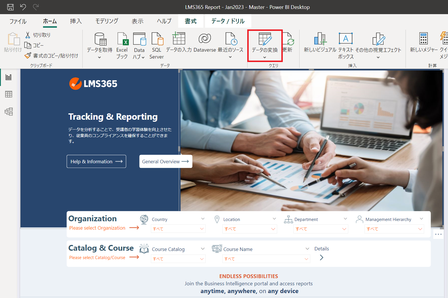Cut selection with 切り取り

(38, 35)
